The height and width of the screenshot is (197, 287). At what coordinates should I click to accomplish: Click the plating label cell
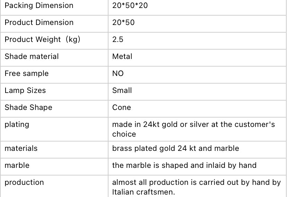17,125
